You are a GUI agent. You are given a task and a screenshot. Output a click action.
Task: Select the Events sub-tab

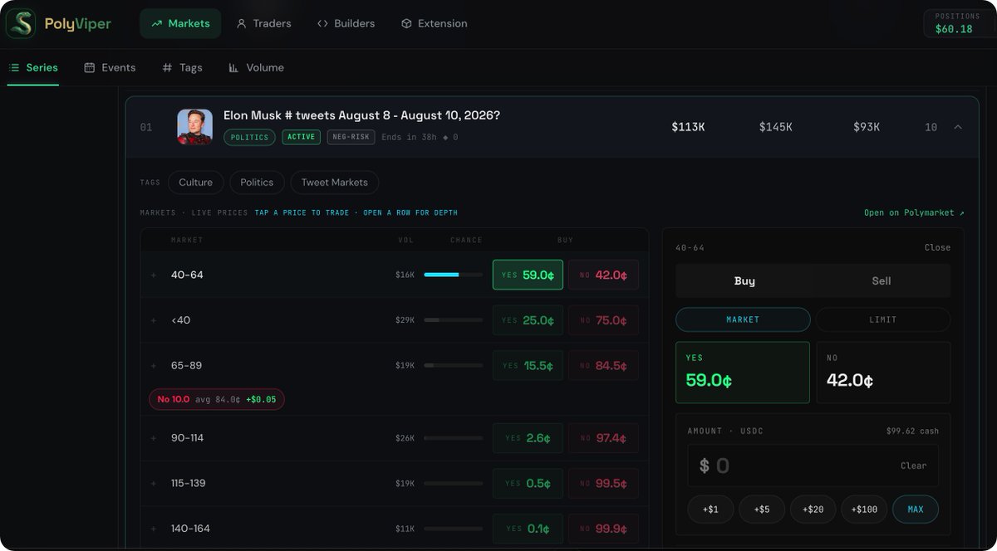(x=110, y=67)
